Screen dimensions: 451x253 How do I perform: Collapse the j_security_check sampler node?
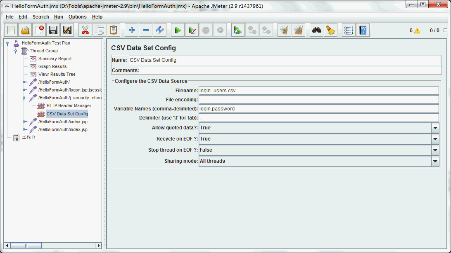[24, 98]
